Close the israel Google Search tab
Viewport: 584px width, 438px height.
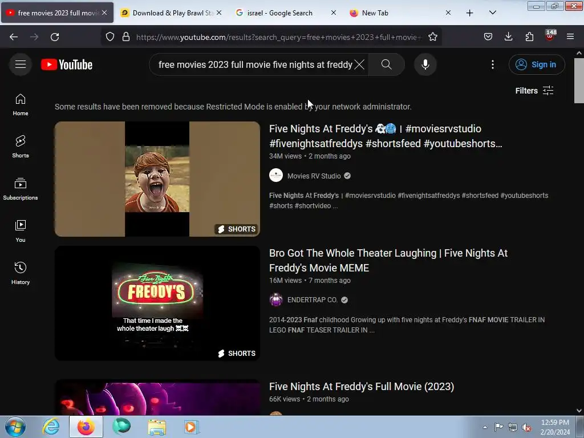[x=334, y=13]
